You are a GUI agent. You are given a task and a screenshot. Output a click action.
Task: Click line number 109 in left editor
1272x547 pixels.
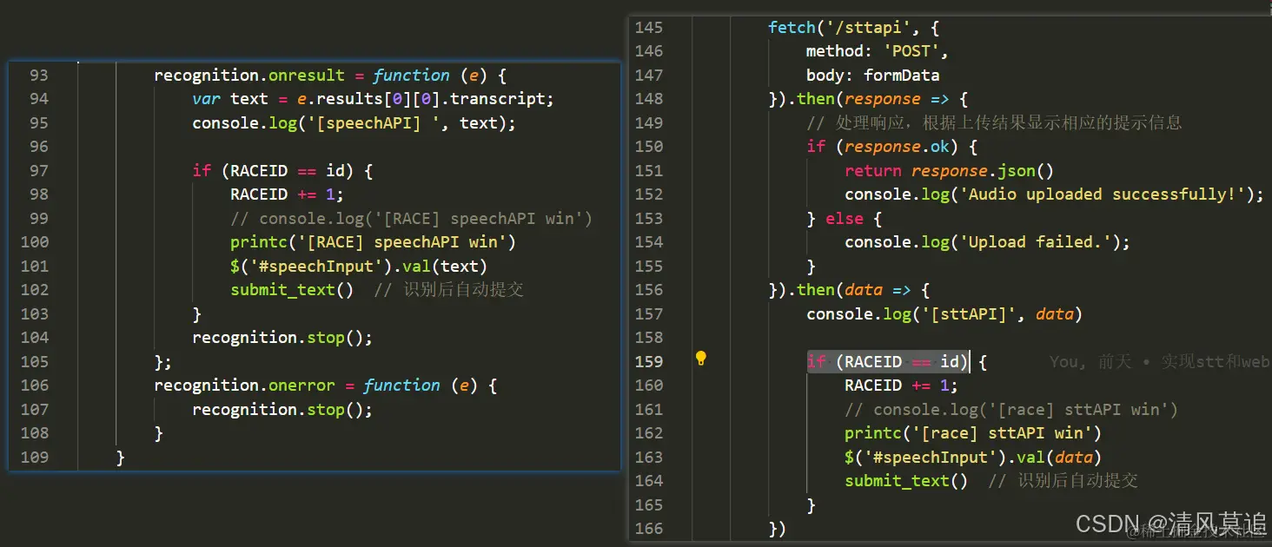point(34,458)
